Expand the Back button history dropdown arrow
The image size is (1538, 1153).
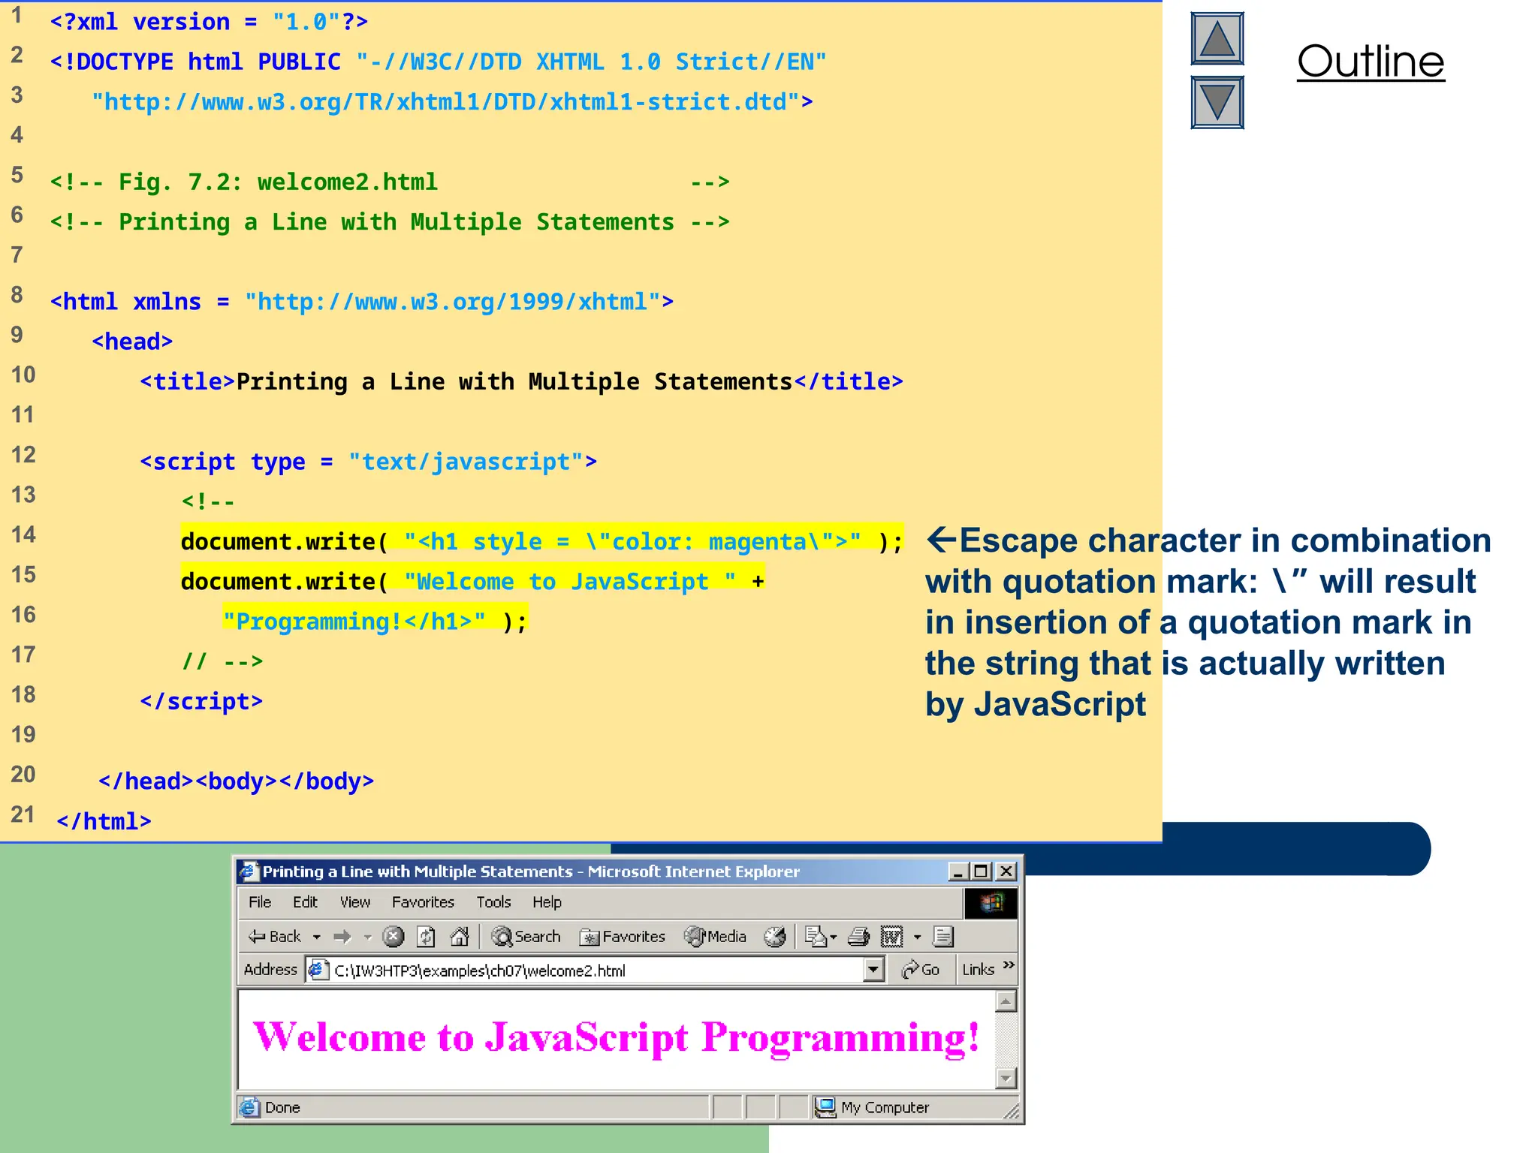coord(317,937)
